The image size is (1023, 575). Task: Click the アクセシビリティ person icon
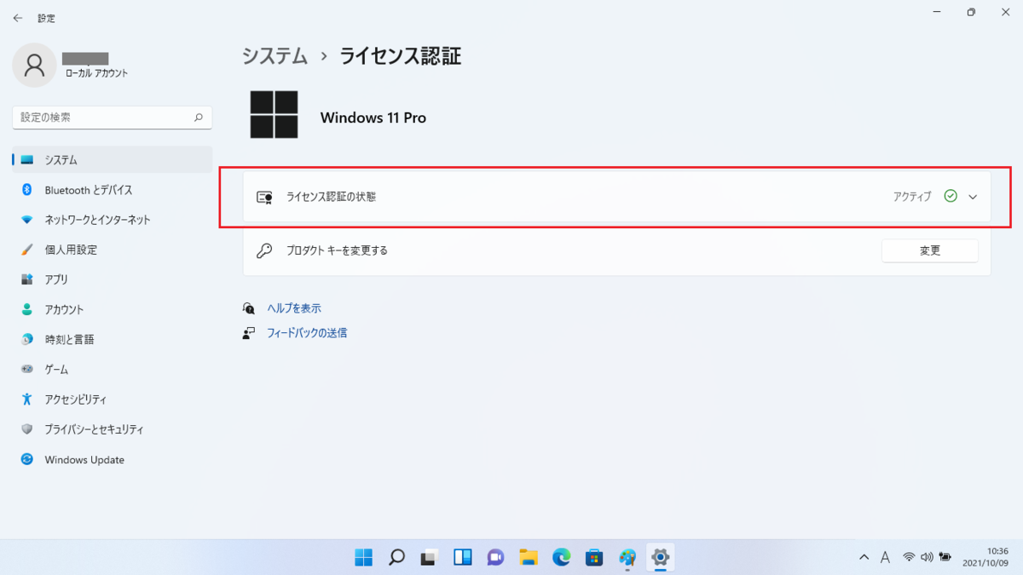click(x=27, y=400)
